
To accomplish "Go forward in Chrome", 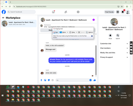I will 6,7.
